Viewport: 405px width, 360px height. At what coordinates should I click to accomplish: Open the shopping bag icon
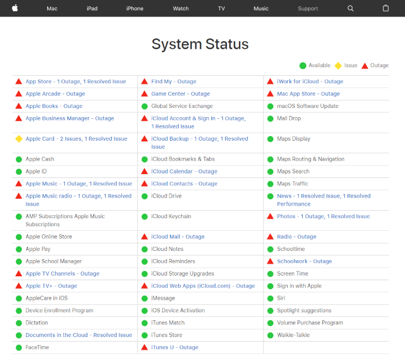point(385,9)
